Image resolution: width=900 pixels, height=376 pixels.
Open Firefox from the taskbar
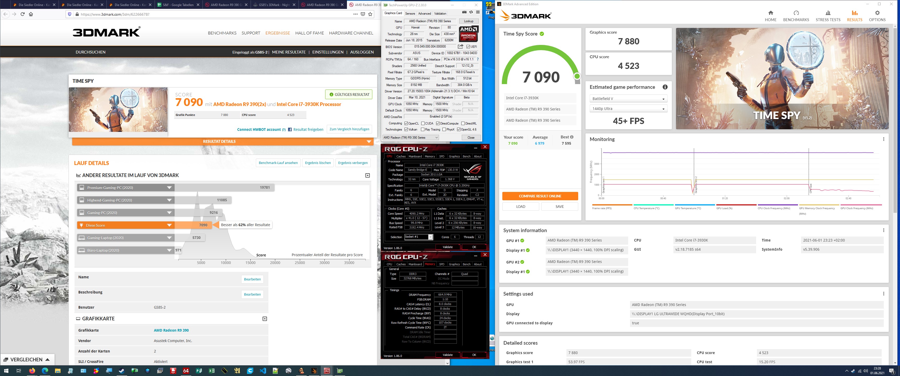[32, 371]
